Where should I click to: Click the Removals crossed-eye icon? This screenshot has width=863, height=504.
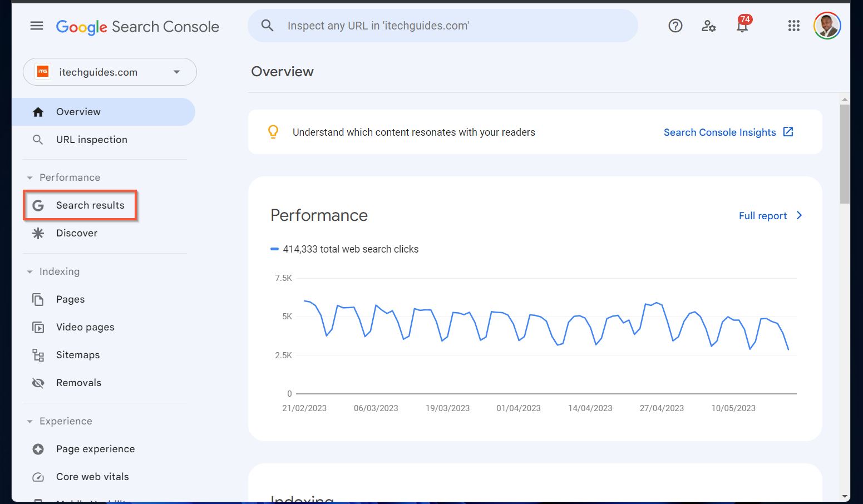tap(38, 383)
